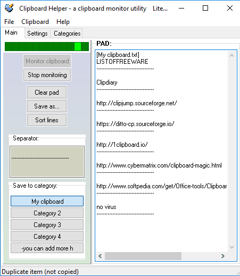Viewport: 240px width, 276px height.
Task: Click the '-you can add more h' category button
Action: 47,248
